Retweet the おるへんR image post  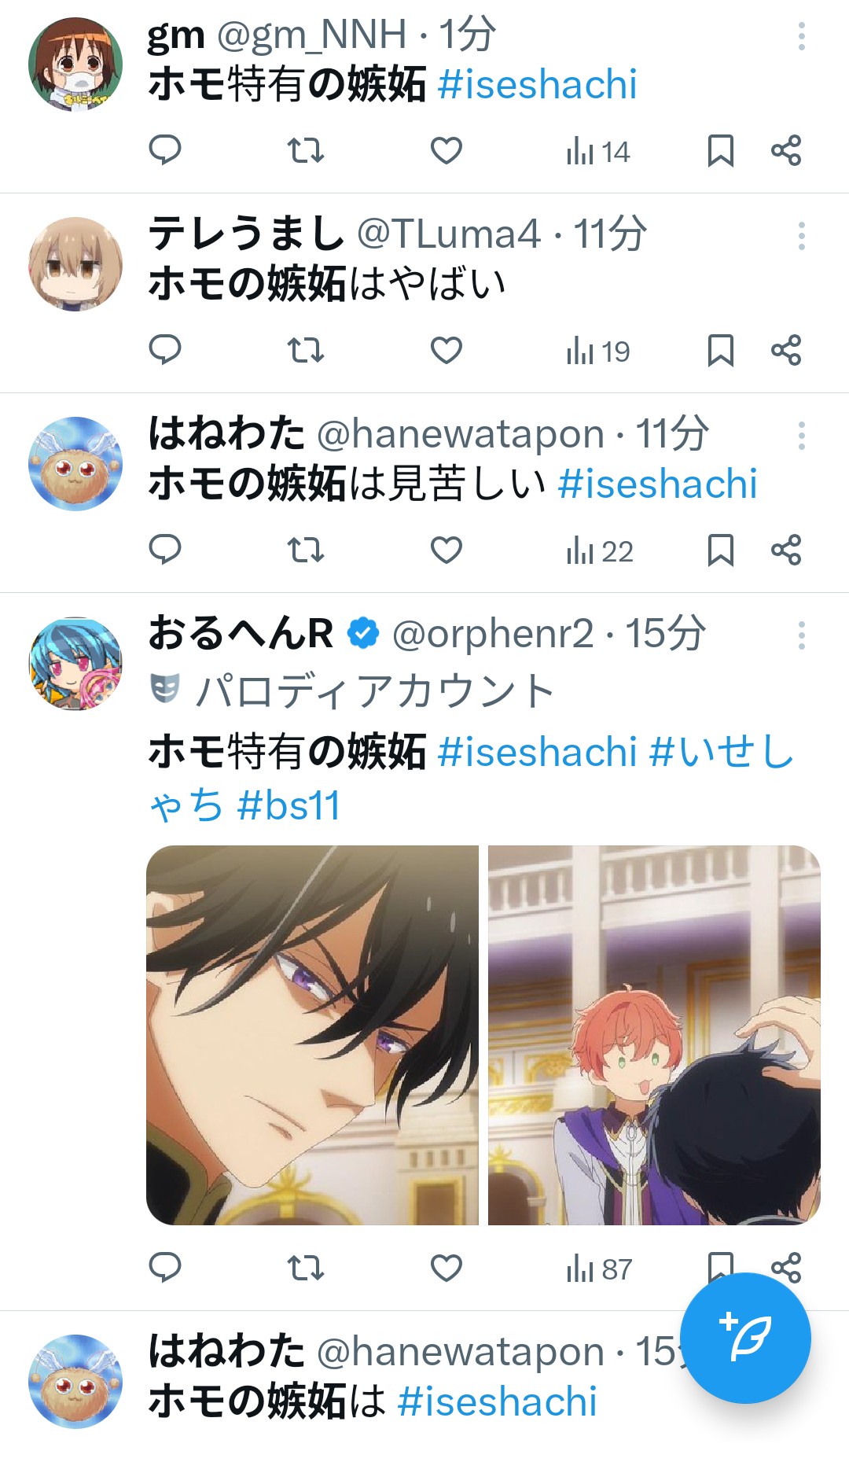coord(305,1268)
